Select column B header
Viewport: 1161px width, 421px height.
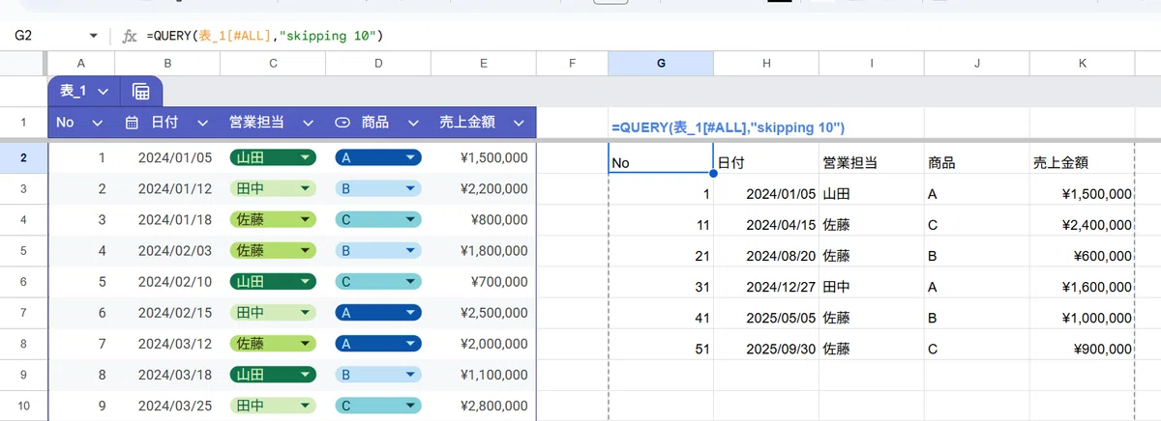coord(167,64)
